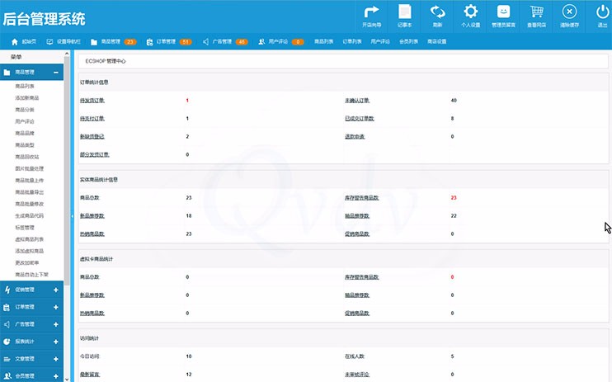Follow the 新缺货登记 link
This screenshot has width=612, height=382.
[92, 136]
